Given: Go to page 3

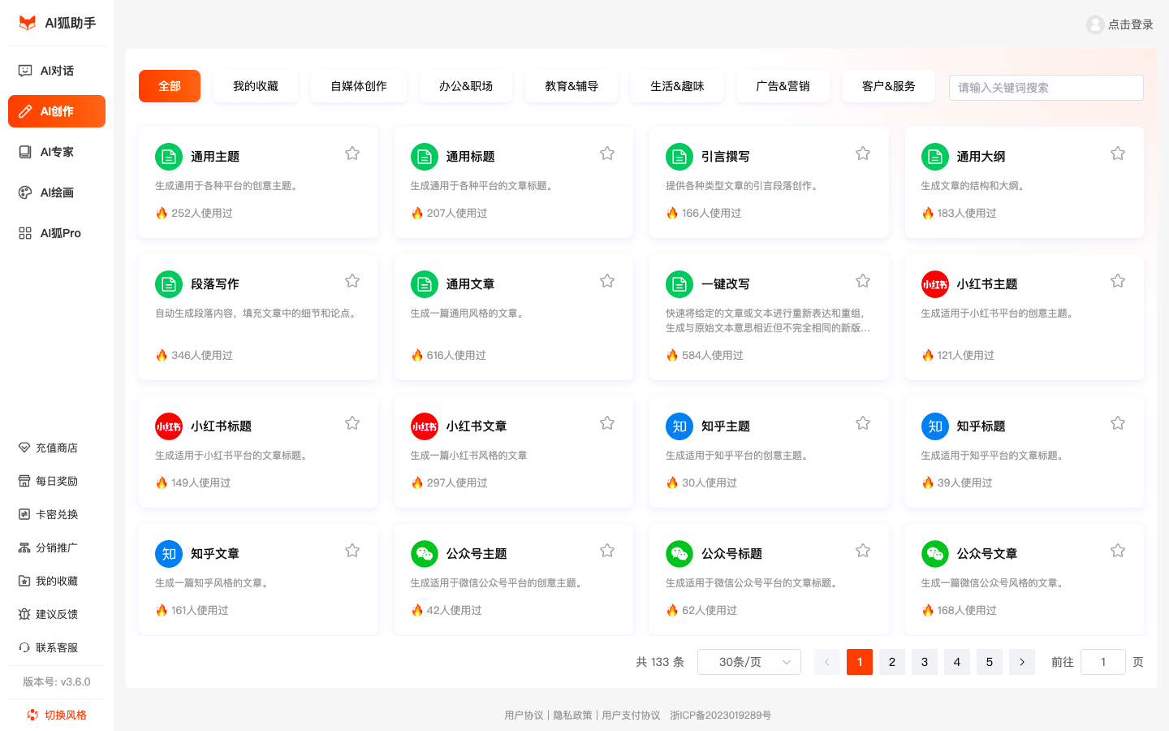Looking at the screenshot, I should (x=925, y=662).
